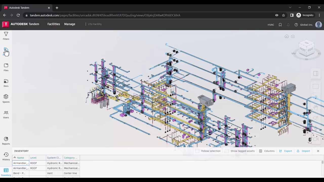Viewport: 324px width, 182px height.
Task: Open the Files sidebar panel
Action: (6, 67)
